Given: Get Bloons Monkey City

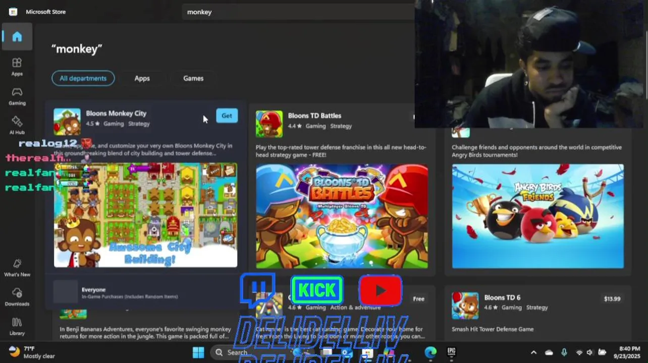Looking at the screenshot, I should click(227, 115).
